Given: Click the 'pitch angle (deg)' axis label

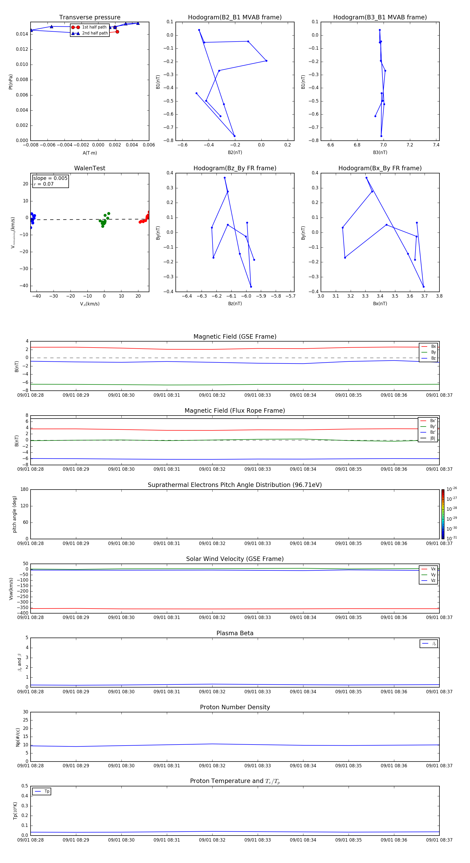Looking at the screenshot, I should tap(14, 514).
